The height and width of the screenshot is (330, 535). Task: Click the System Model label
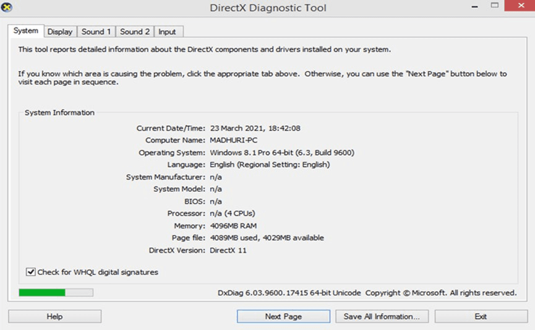(179, 189)
